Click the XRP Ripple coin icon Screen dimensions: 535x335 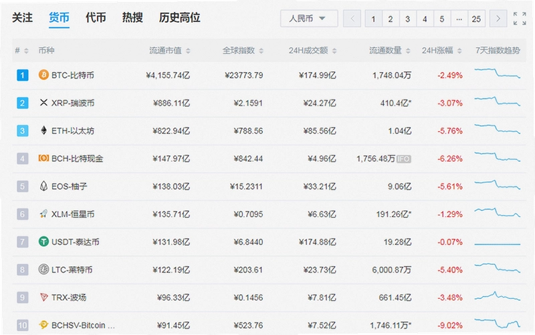43,103
